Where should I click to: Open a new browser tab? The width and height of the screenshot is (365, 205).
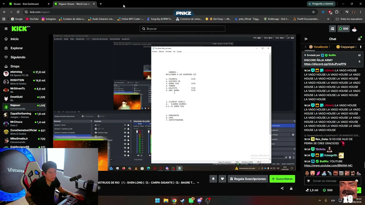(x=101, y=4)
